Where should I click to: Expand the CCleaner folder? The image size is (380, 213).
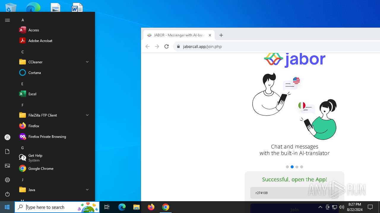coord(87,62)
